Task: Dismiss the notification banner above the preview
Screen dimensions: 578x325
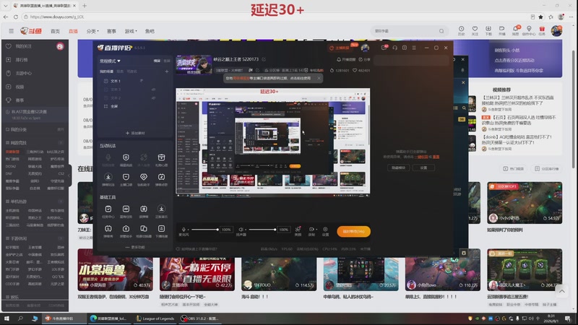Action: click(x=319, y=78)
